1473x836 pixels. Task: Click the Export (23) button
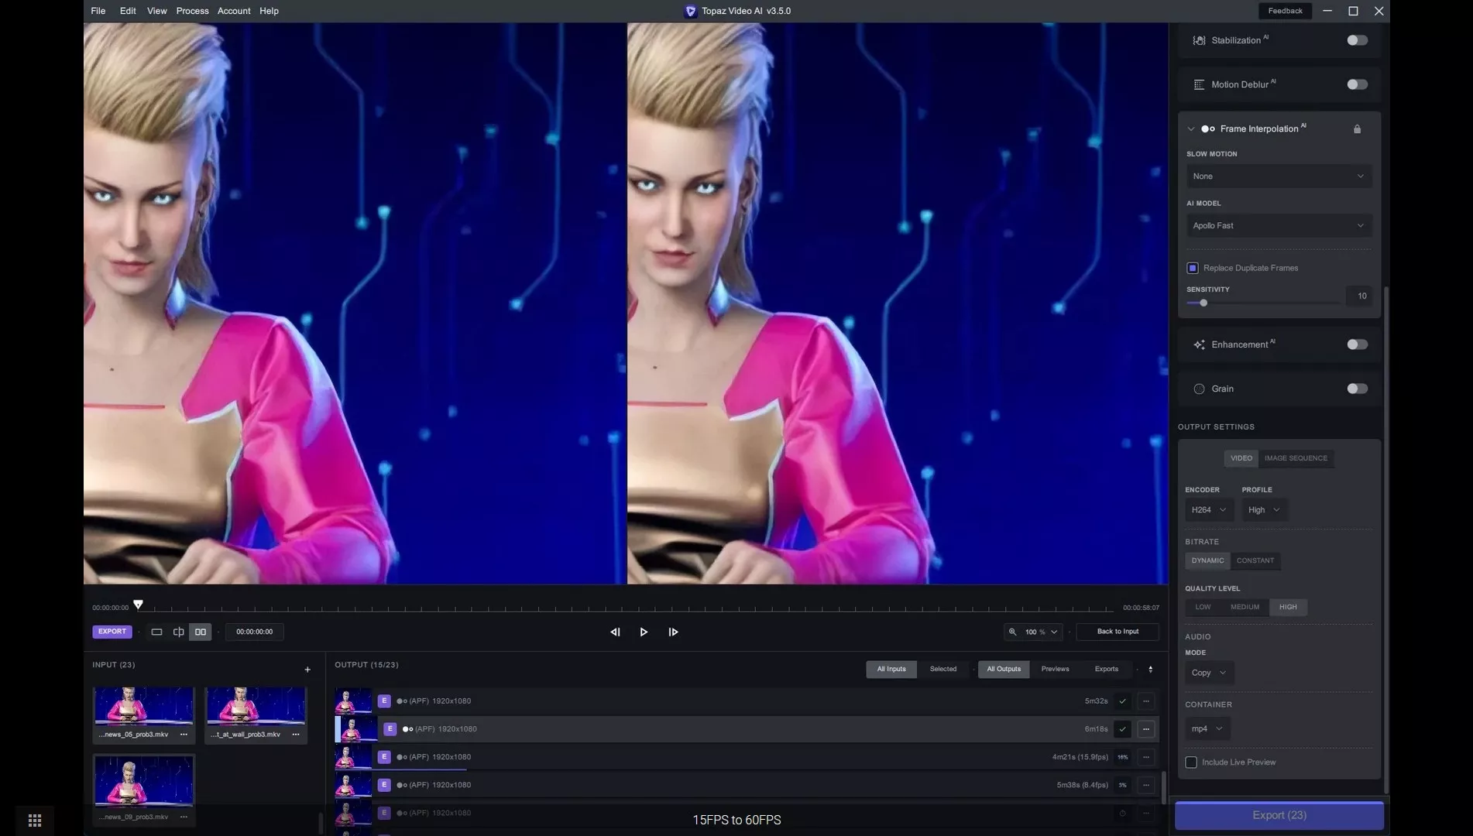1279,815
